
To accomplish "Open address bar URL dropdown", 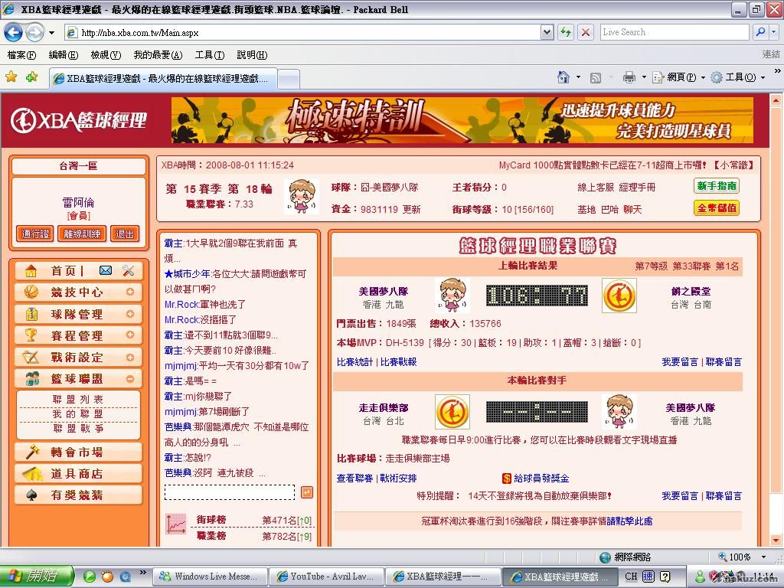I will click(547, 32).
